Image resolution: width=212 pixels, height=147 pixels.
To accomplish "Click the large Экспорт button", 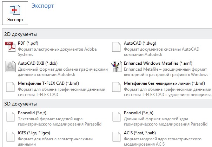I will [15, 13].
